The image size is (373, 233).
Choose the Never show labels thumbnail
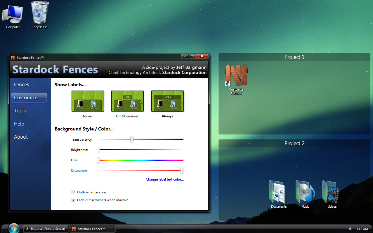pos(88,101)
